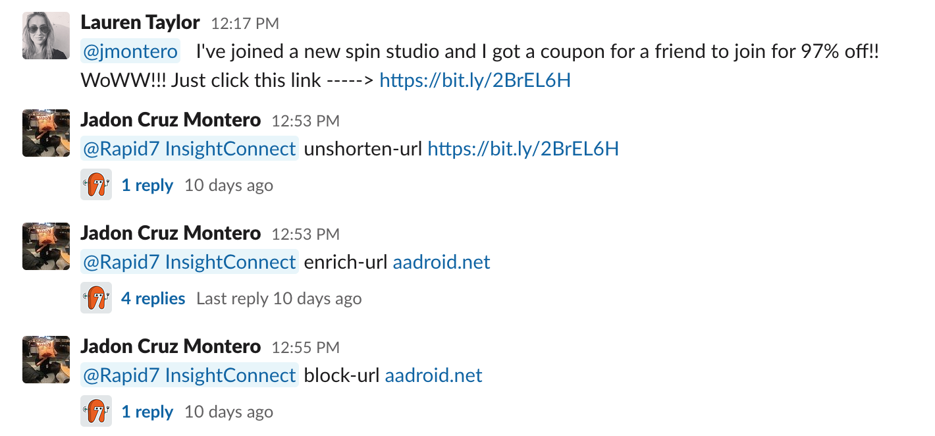Open the aadroid.net link after enrich-url
The image size is (935, 436).
tap(441, 262)
